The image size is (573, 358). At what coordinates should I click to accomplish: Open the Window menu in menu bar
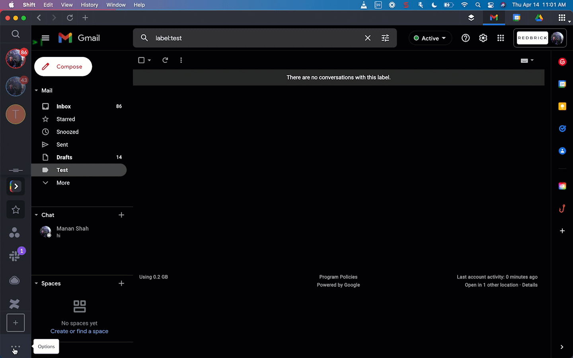[x=116, y=5]
